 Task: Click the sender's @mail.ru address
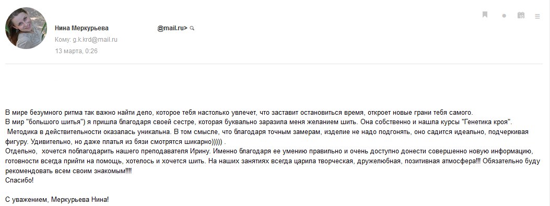[172, 28]
